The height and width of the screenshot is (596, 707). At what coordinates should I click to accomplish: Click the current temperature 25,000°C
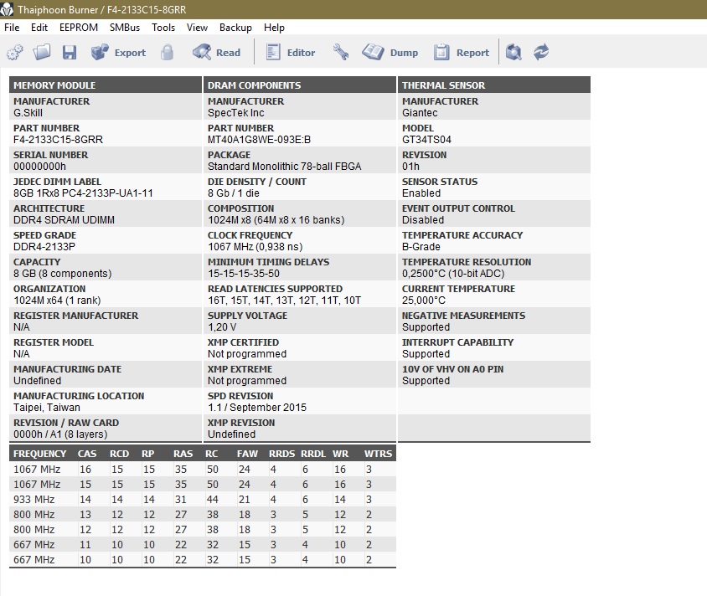pos(424,301)
